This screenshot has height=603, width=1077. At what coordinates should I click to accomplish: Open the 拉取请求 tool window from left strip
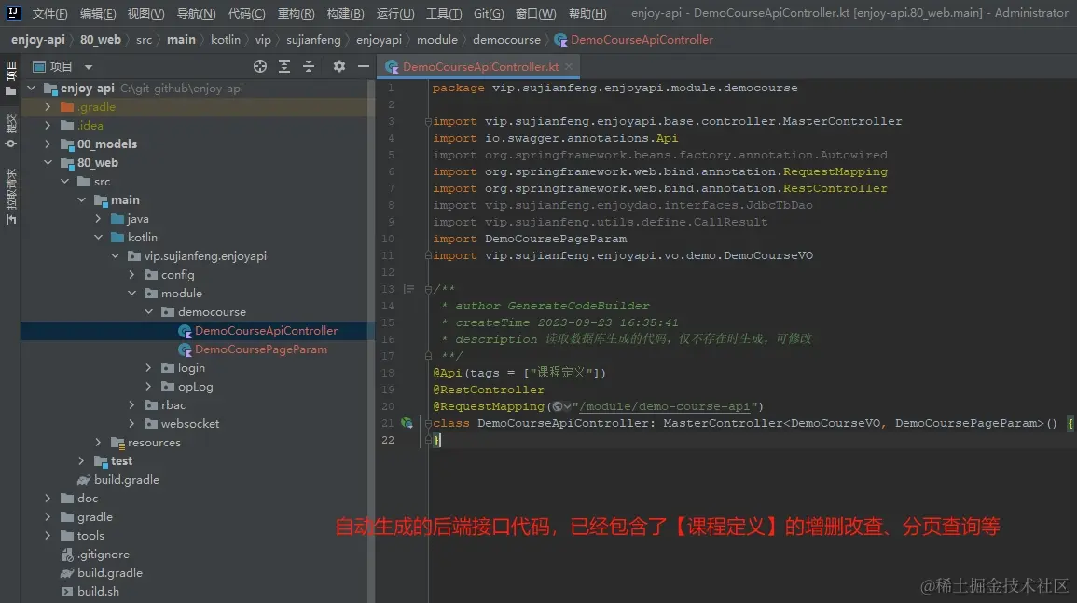click(x=10, y=197)
